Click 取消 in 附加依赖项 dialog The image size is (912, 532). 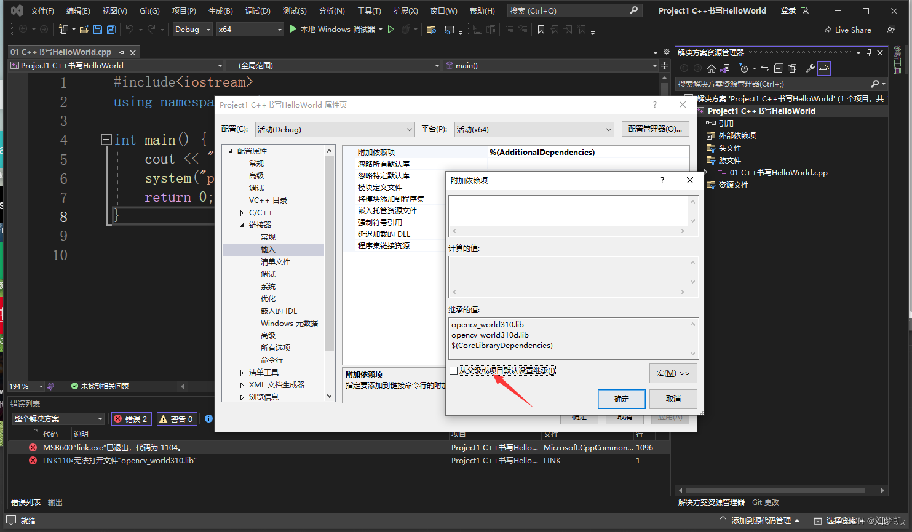(x=673, y=399)
